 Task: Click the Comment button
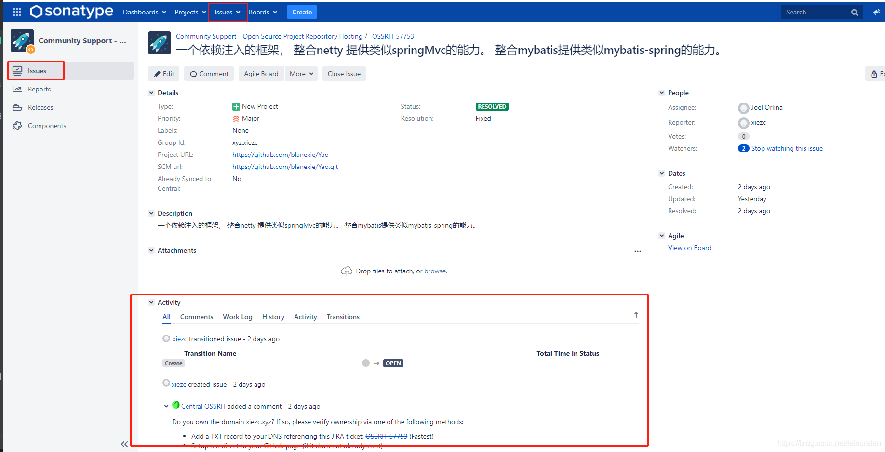[209, 74]
